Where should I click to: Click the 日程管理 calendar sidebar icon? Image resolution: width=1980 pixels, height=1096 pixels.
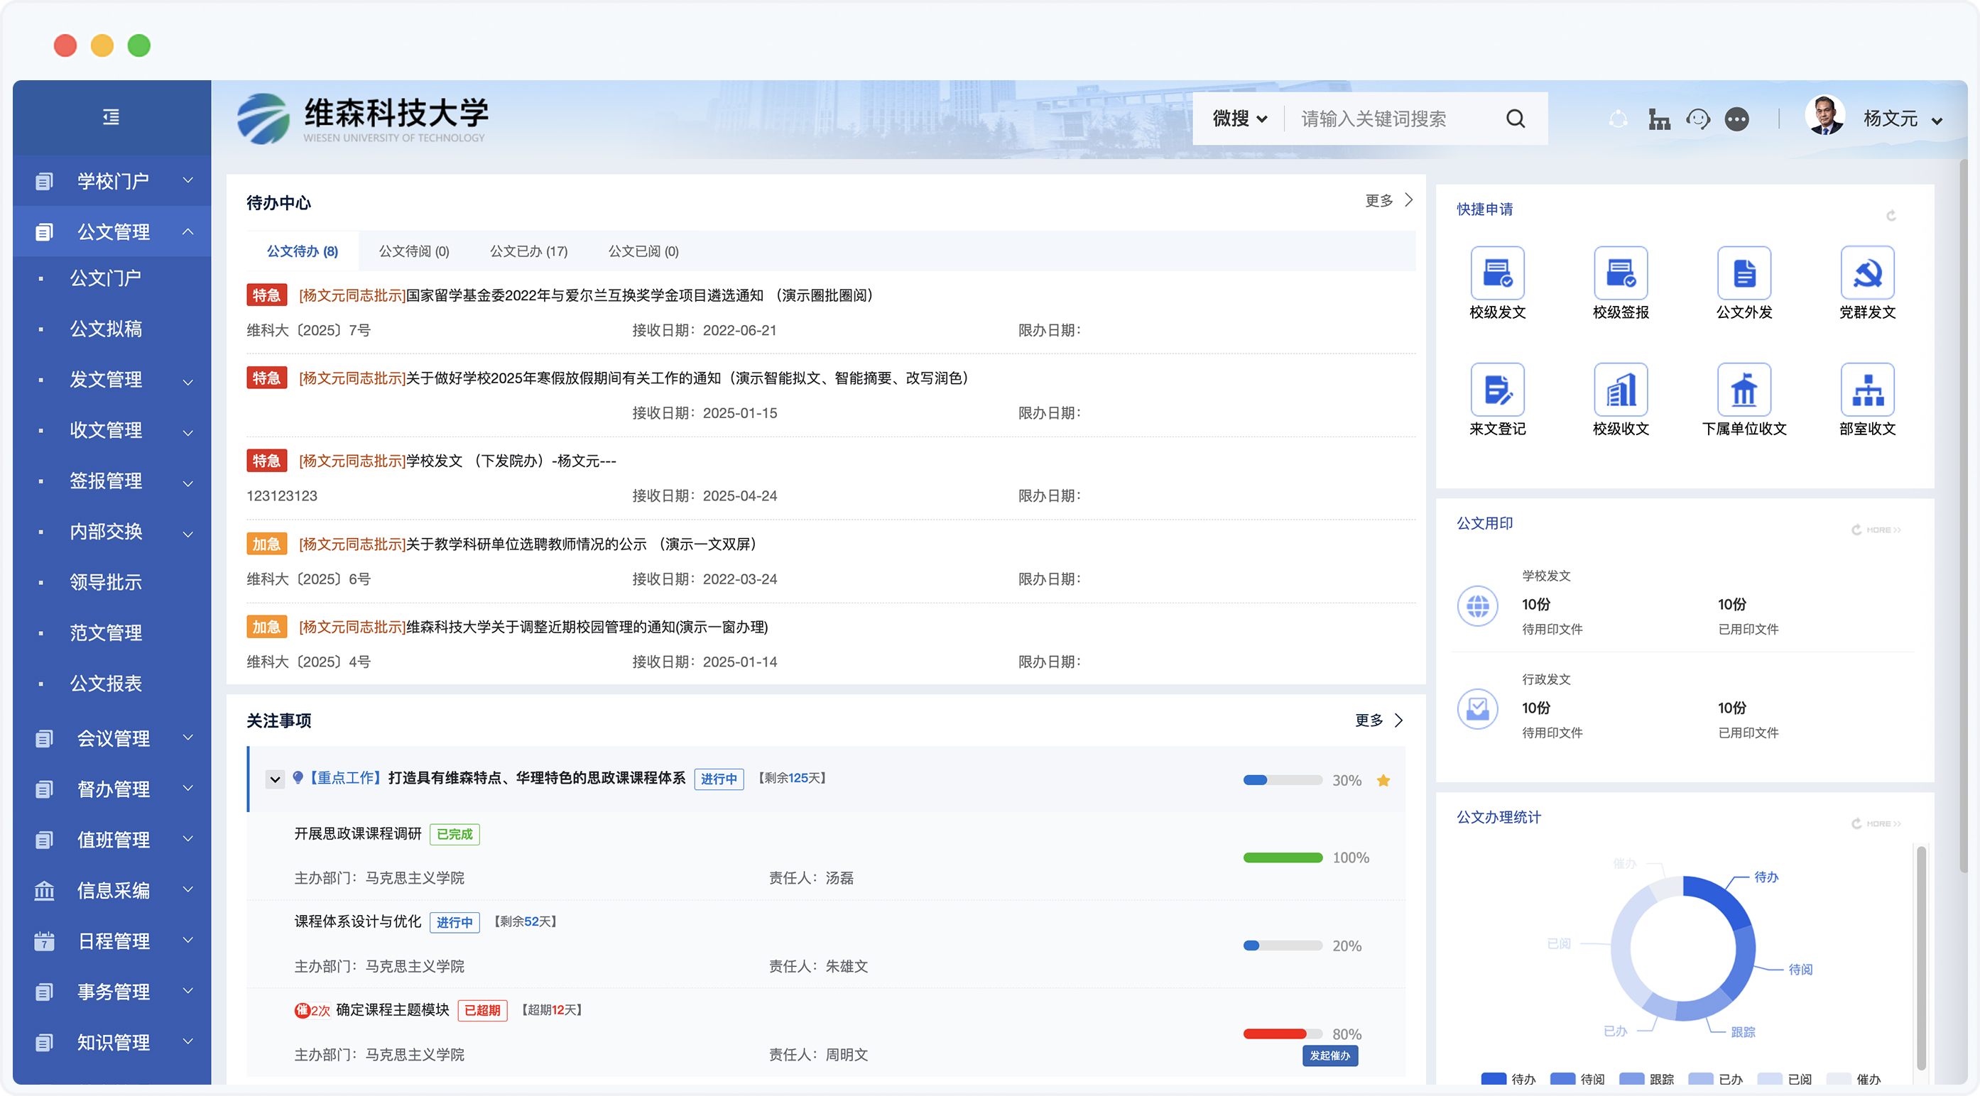click(x=45, y=941)
